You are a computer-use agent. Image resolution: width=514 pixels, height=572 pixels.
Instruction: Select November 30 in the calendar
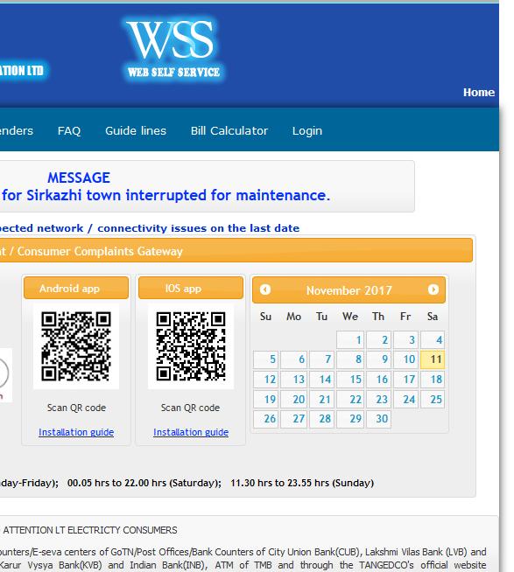click(x=378, y=419)
